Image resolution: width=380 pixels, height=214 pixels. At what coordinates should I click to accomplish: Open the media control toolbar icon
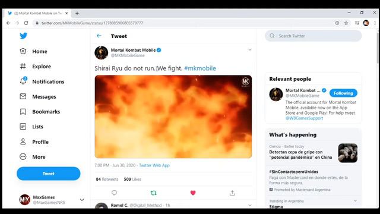tap(357, 23)
